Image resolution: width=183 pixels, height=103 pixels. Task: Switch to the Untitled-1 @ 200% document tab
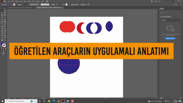(x=20, y=8)
